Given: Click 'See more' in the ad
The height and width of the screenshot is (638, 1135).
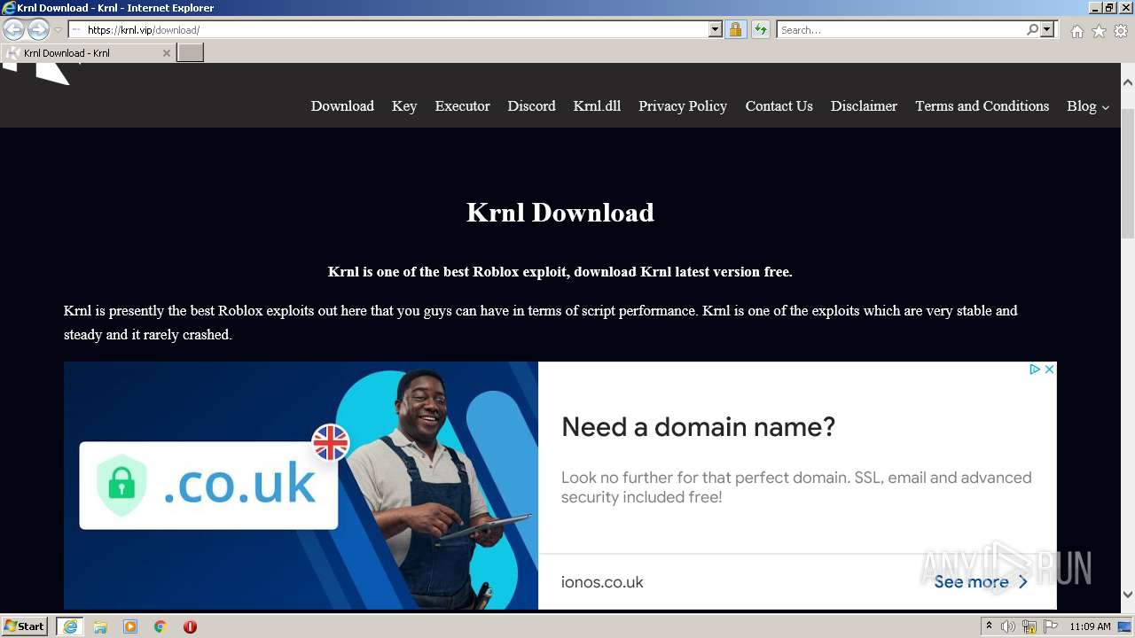Looking at the screenshot, I should pos(981,582).
